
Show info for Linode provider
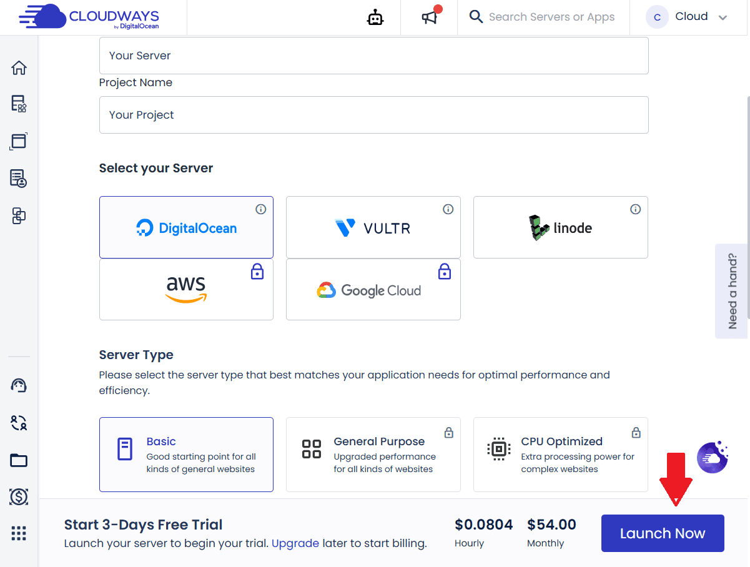click(636, 209)
